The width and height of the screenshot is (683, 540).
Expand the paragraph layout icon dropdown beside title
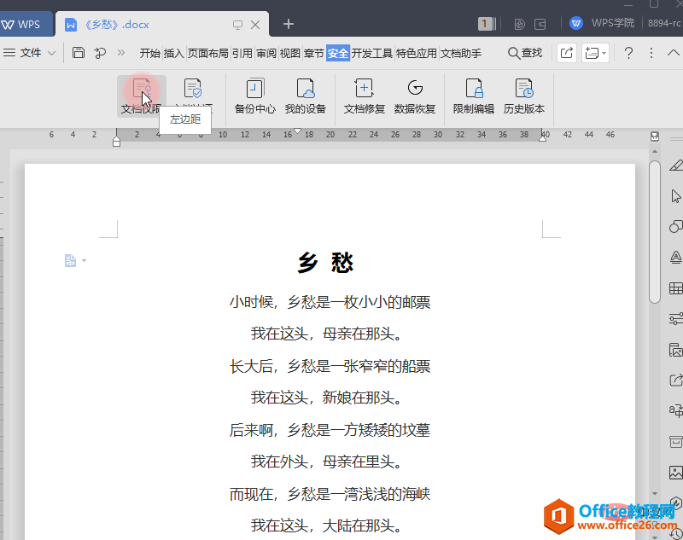84,261
